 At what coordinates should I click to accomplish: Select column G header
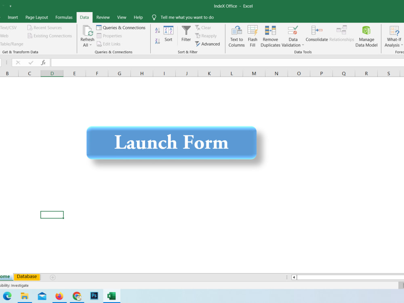click(x=119, y=74)
